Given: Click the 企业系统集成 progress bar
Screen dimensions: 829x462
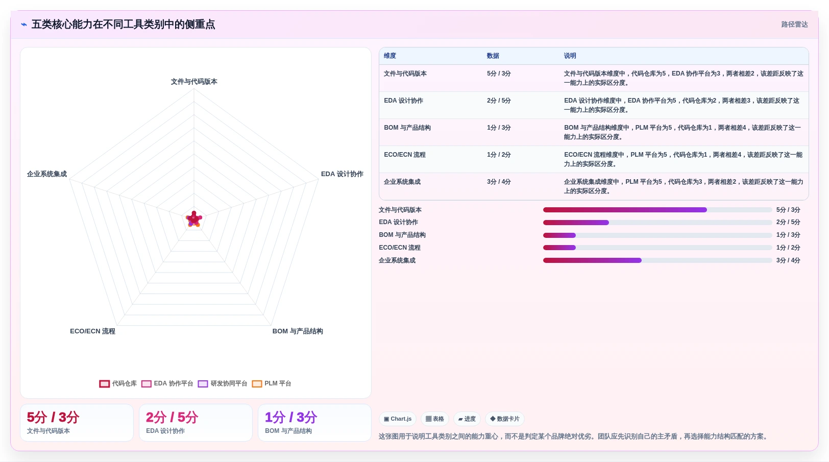Looking at the screenshot, I should (657, 260).
